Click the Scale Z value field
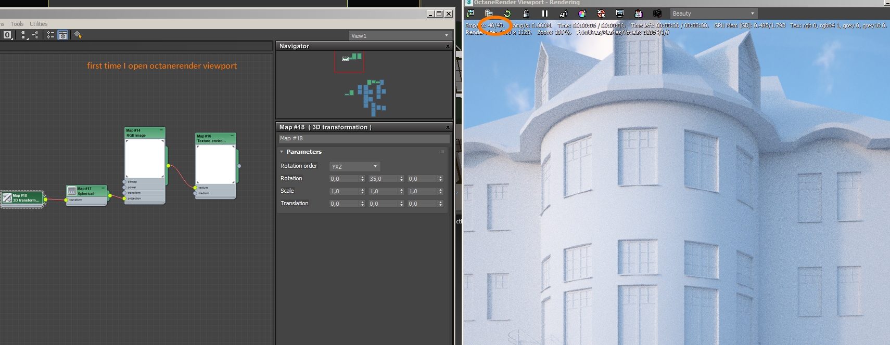 click(x=423, y=191)
